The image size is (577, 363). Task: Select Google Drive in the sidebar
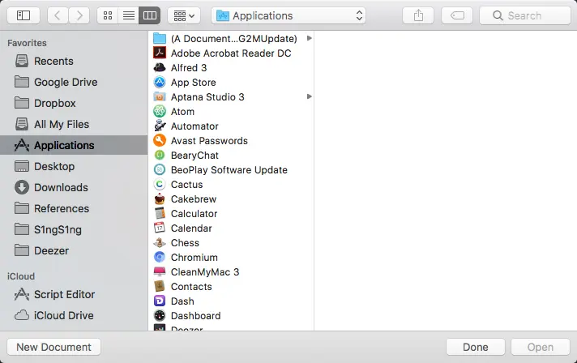coord(74,82)
